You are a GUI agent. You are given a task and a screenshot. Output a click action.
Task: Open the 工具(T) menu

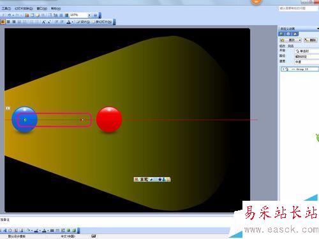click(6, 8)
